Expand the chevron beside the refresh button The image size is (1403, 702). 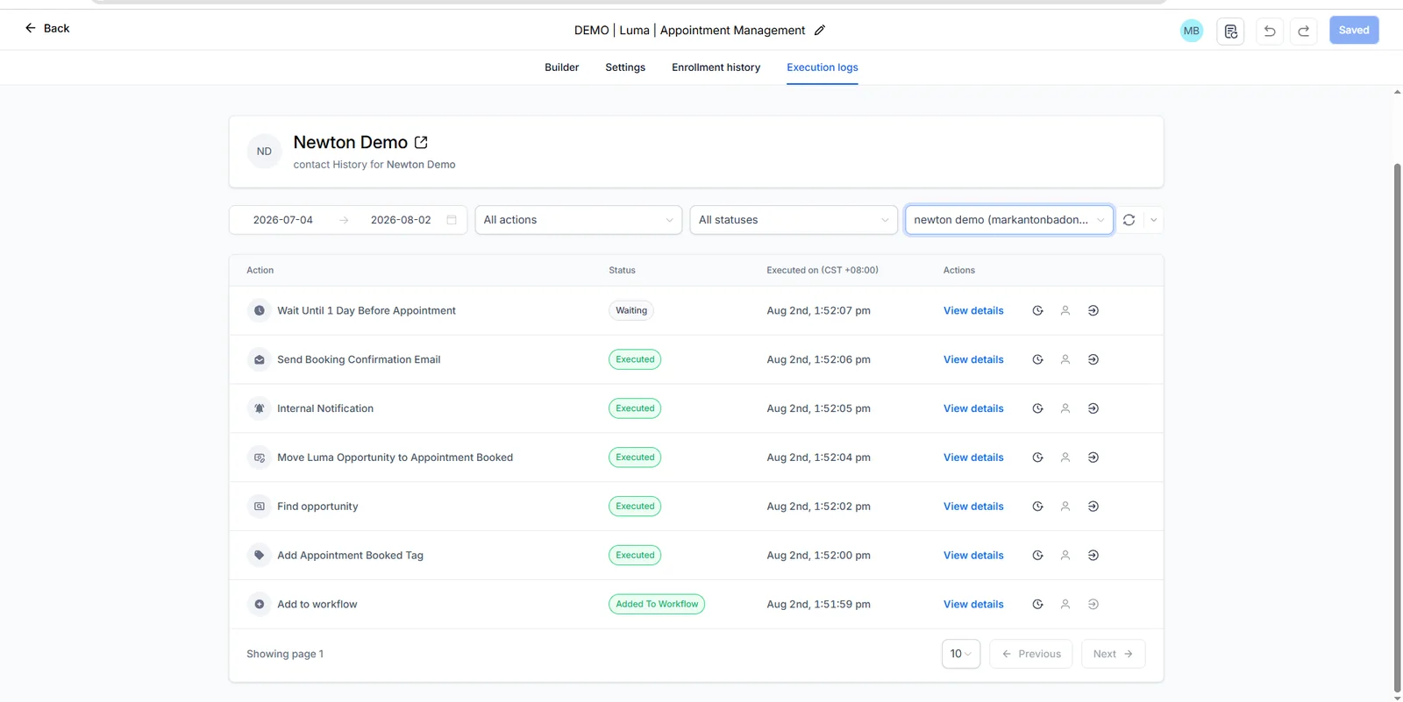pyautogui.click(x=1153, y=220)
